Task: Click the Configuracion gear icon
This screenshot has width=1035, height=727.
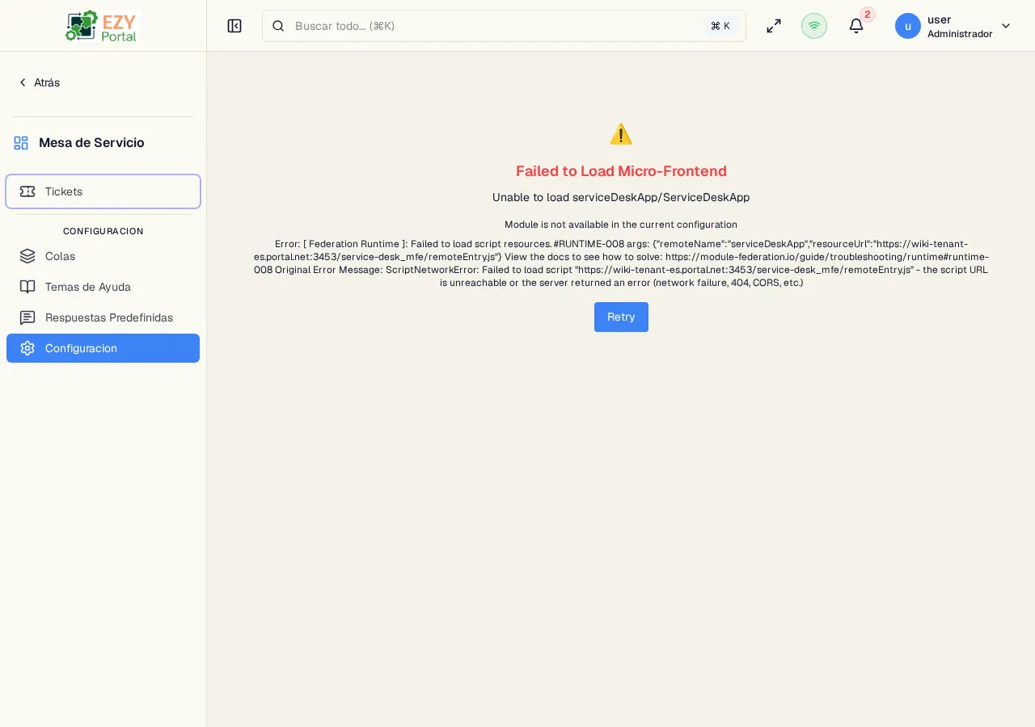Action: [27, 348]
